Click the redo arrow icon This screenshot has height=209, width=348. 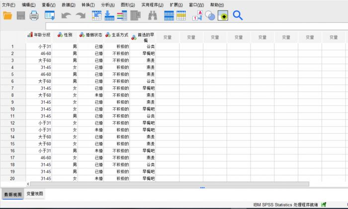point(80,16)
